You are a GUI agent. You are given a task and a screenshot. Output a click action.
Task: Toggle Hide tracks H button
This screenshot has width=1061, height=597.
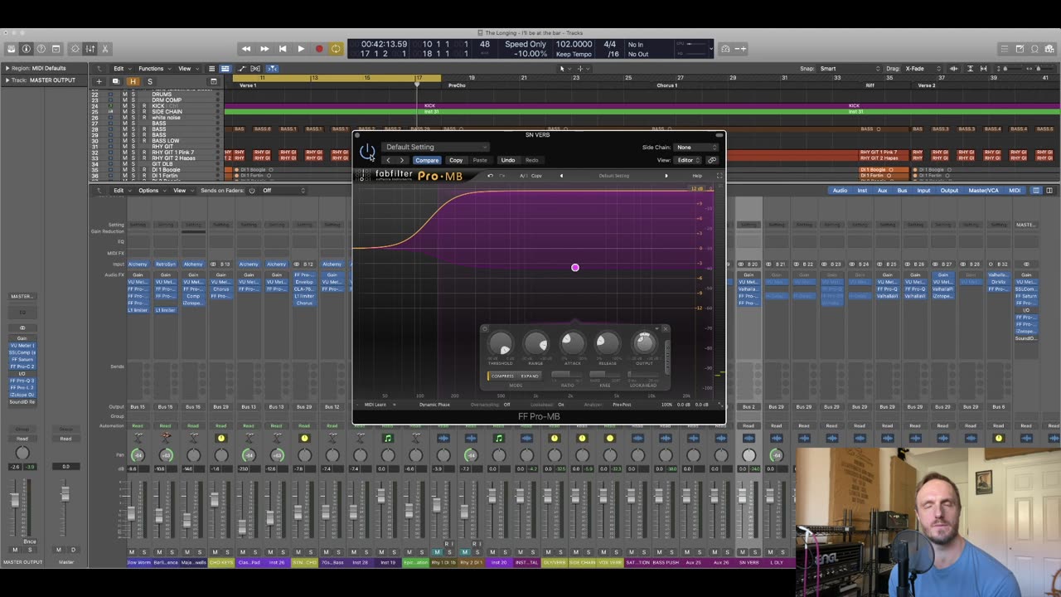(133, 81)
